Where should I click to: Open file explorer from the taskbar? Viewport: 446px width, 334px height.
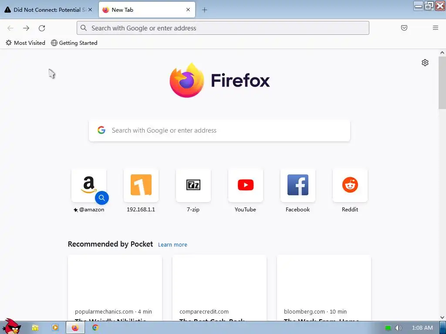35,328
